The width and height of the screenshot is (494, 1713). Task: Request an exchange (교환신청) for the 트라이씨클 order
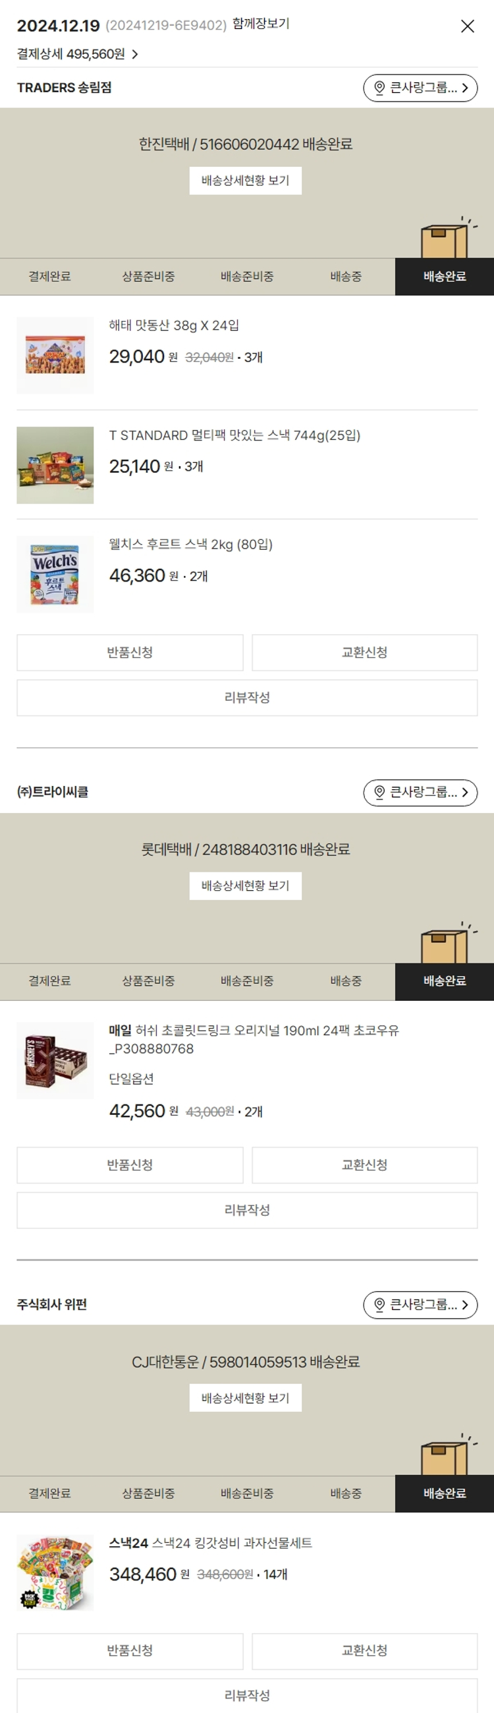pos(364,1164)
